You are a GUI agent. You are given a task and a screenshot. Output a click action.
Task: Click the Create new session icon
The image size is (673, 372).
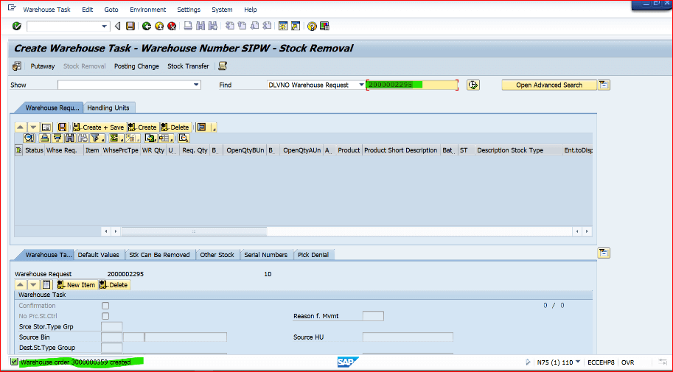pos(283,27)
